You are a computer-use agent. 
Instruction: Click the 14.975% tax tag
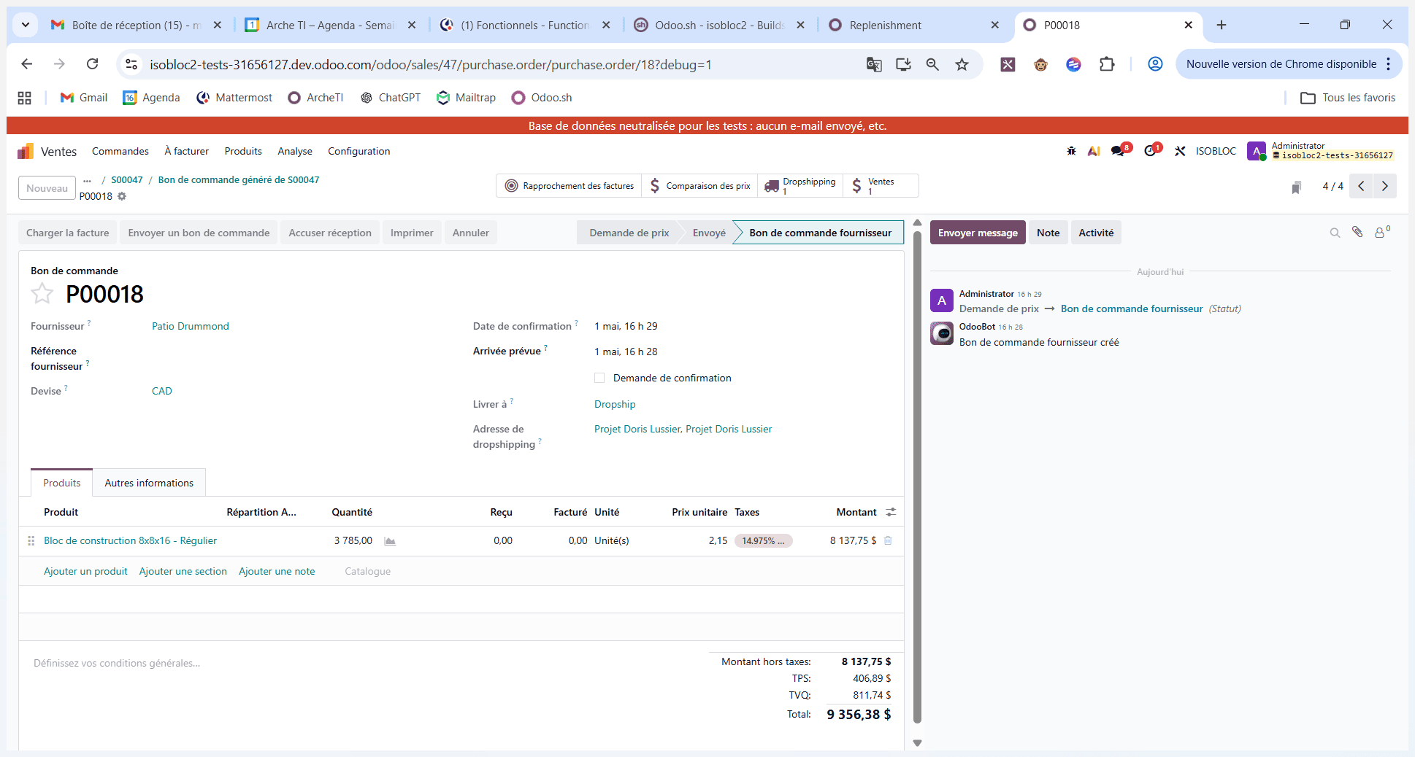coord(763,540)
